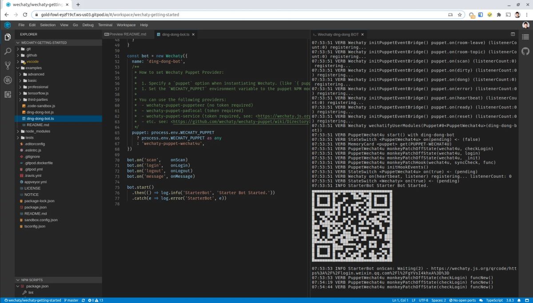Click the Gitpod user avatar in the menu bar
533x303 pixels.
coord(525,25)
